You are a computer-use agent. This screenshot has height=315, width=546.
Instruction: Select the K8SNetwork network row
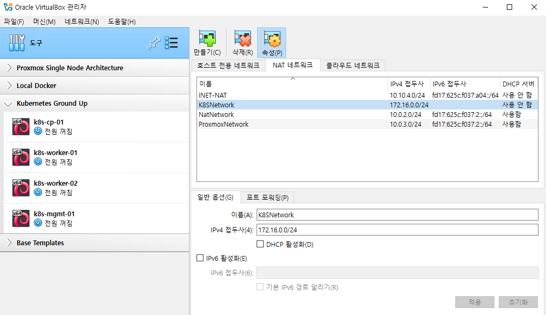click(x=367, y=105)
